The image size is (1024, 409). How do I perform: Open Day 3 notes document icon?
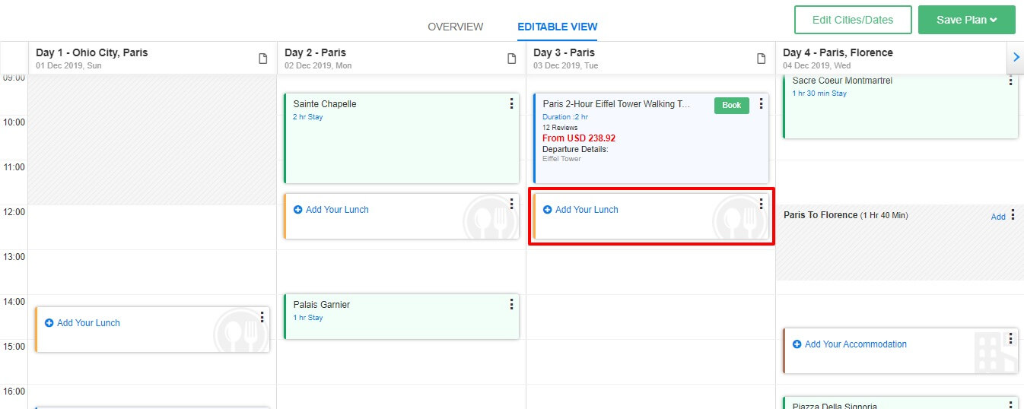[761, 59]
